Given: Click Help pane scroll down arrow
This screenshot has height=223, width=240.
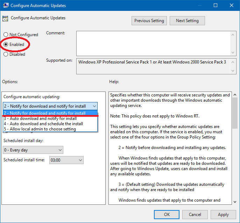Looking at the screenshot, I should [x=235, y=202].
